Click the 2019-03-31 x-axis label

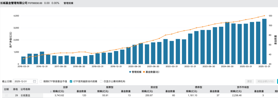coord(97,67)
